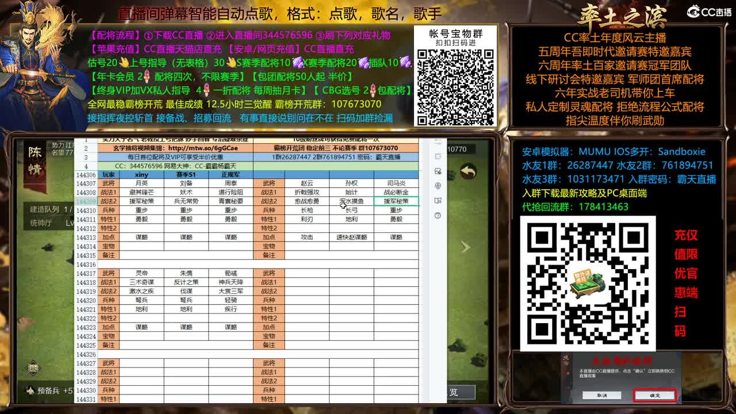The image size is (736, 414).
Task: Click the 预备兵 entry at game bottom
Action: pyautogui.click(x=50, y=390)
